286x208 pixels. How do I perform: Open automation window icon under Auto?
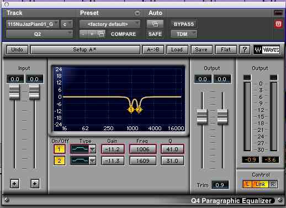[155, 24]
